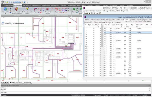Image resolution: width=152 pixels, height=97 pixels.
Task: Click the větví list vertical scrollbar
Action: click(x=102, y=50)
